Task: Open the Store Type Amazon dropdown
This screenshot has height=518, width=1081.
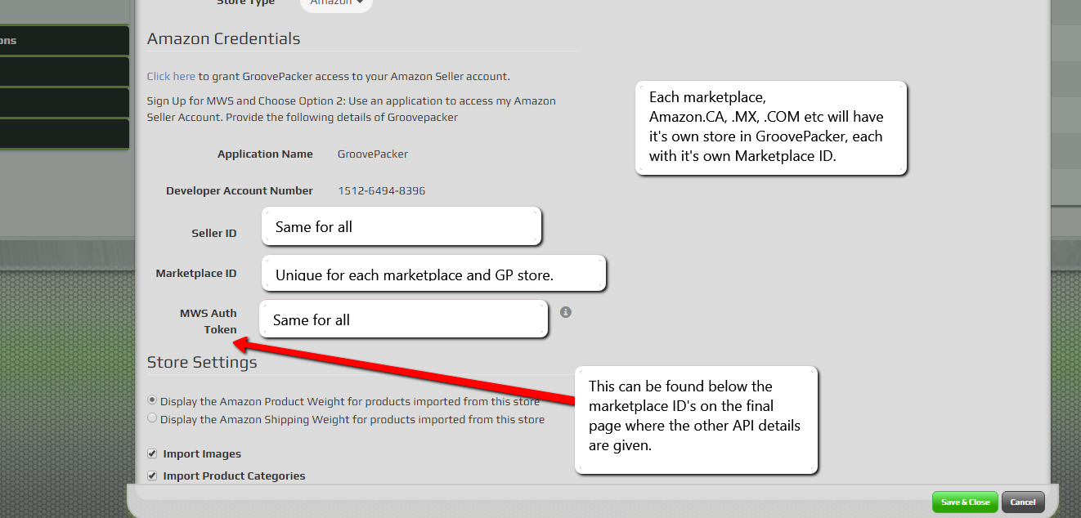Action: (336, 3)
